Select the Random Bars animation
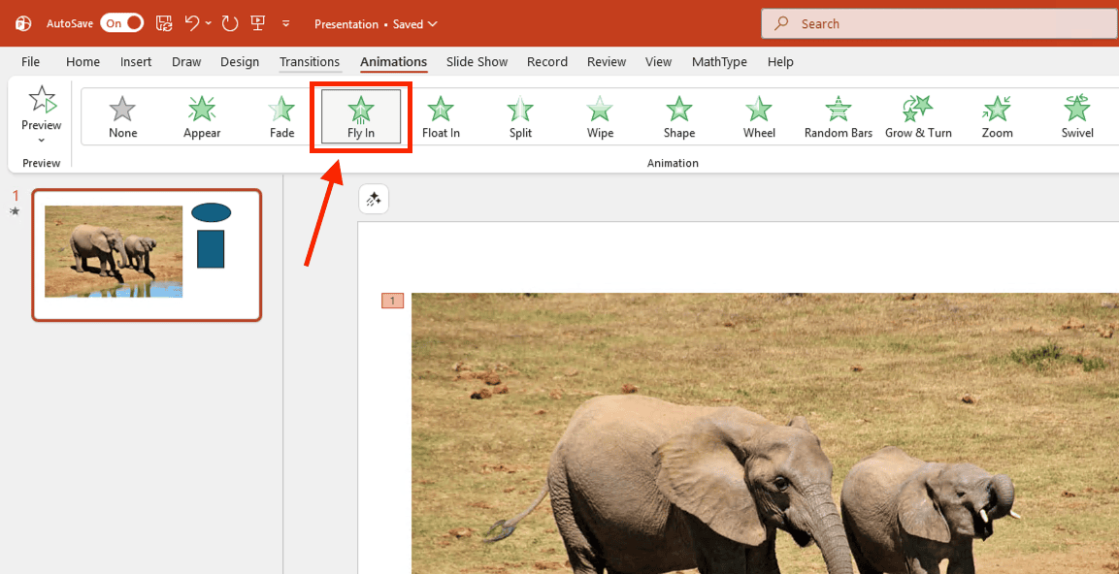 pos(838,114)
